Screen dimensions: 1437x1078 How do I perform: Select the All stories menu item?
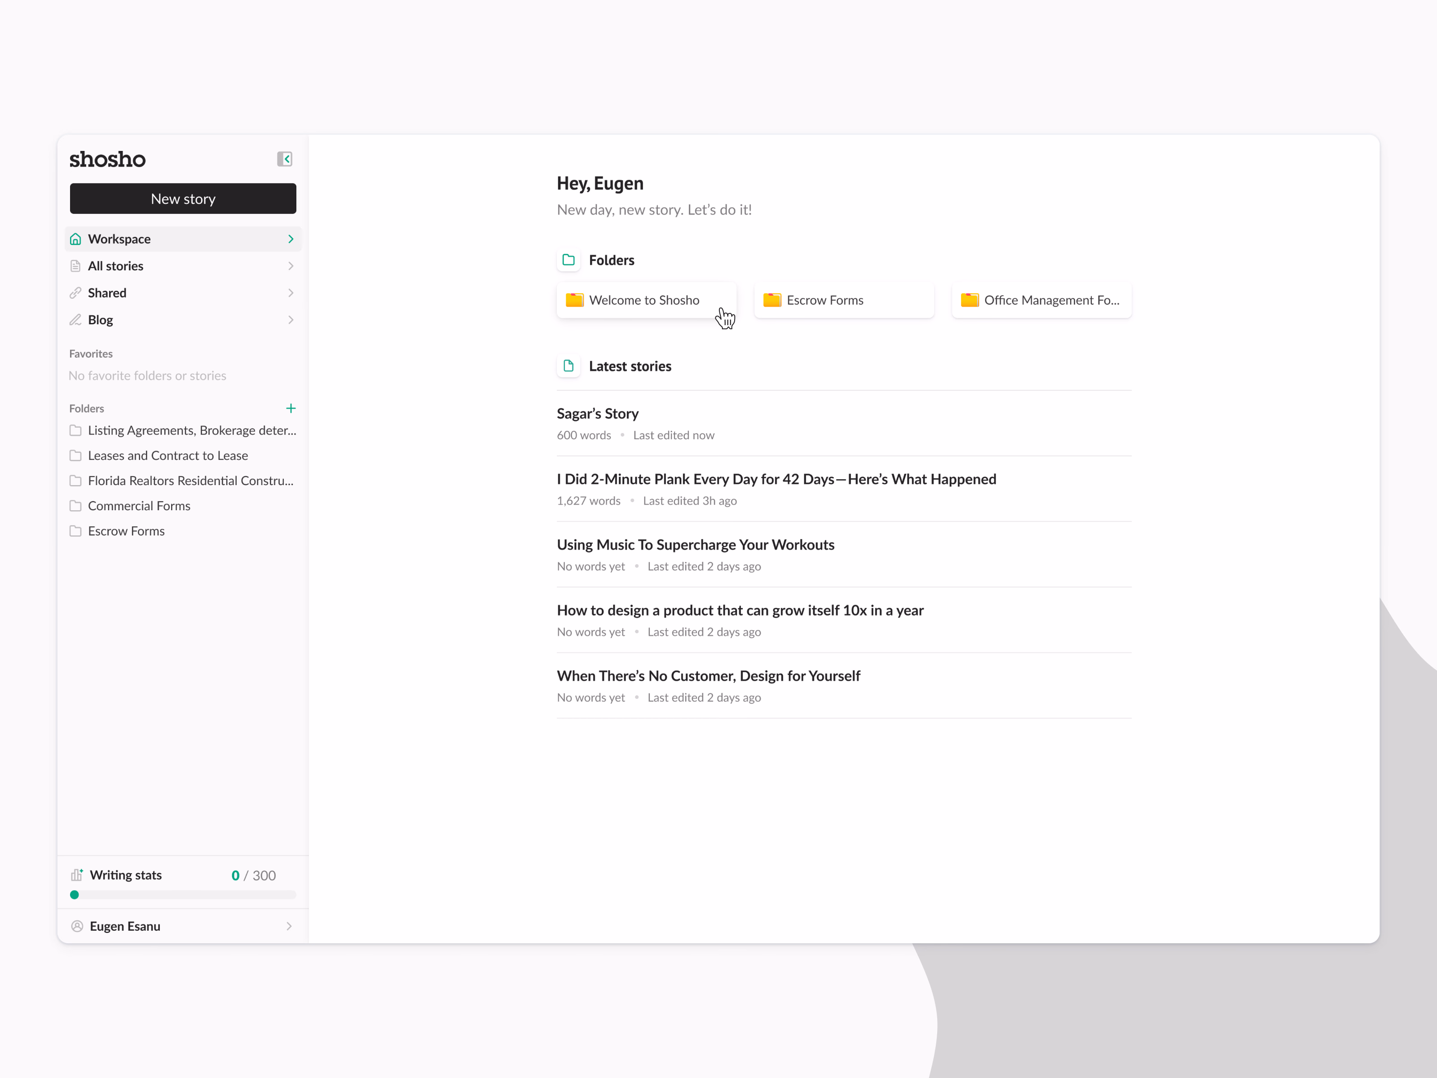pos(183,266)
